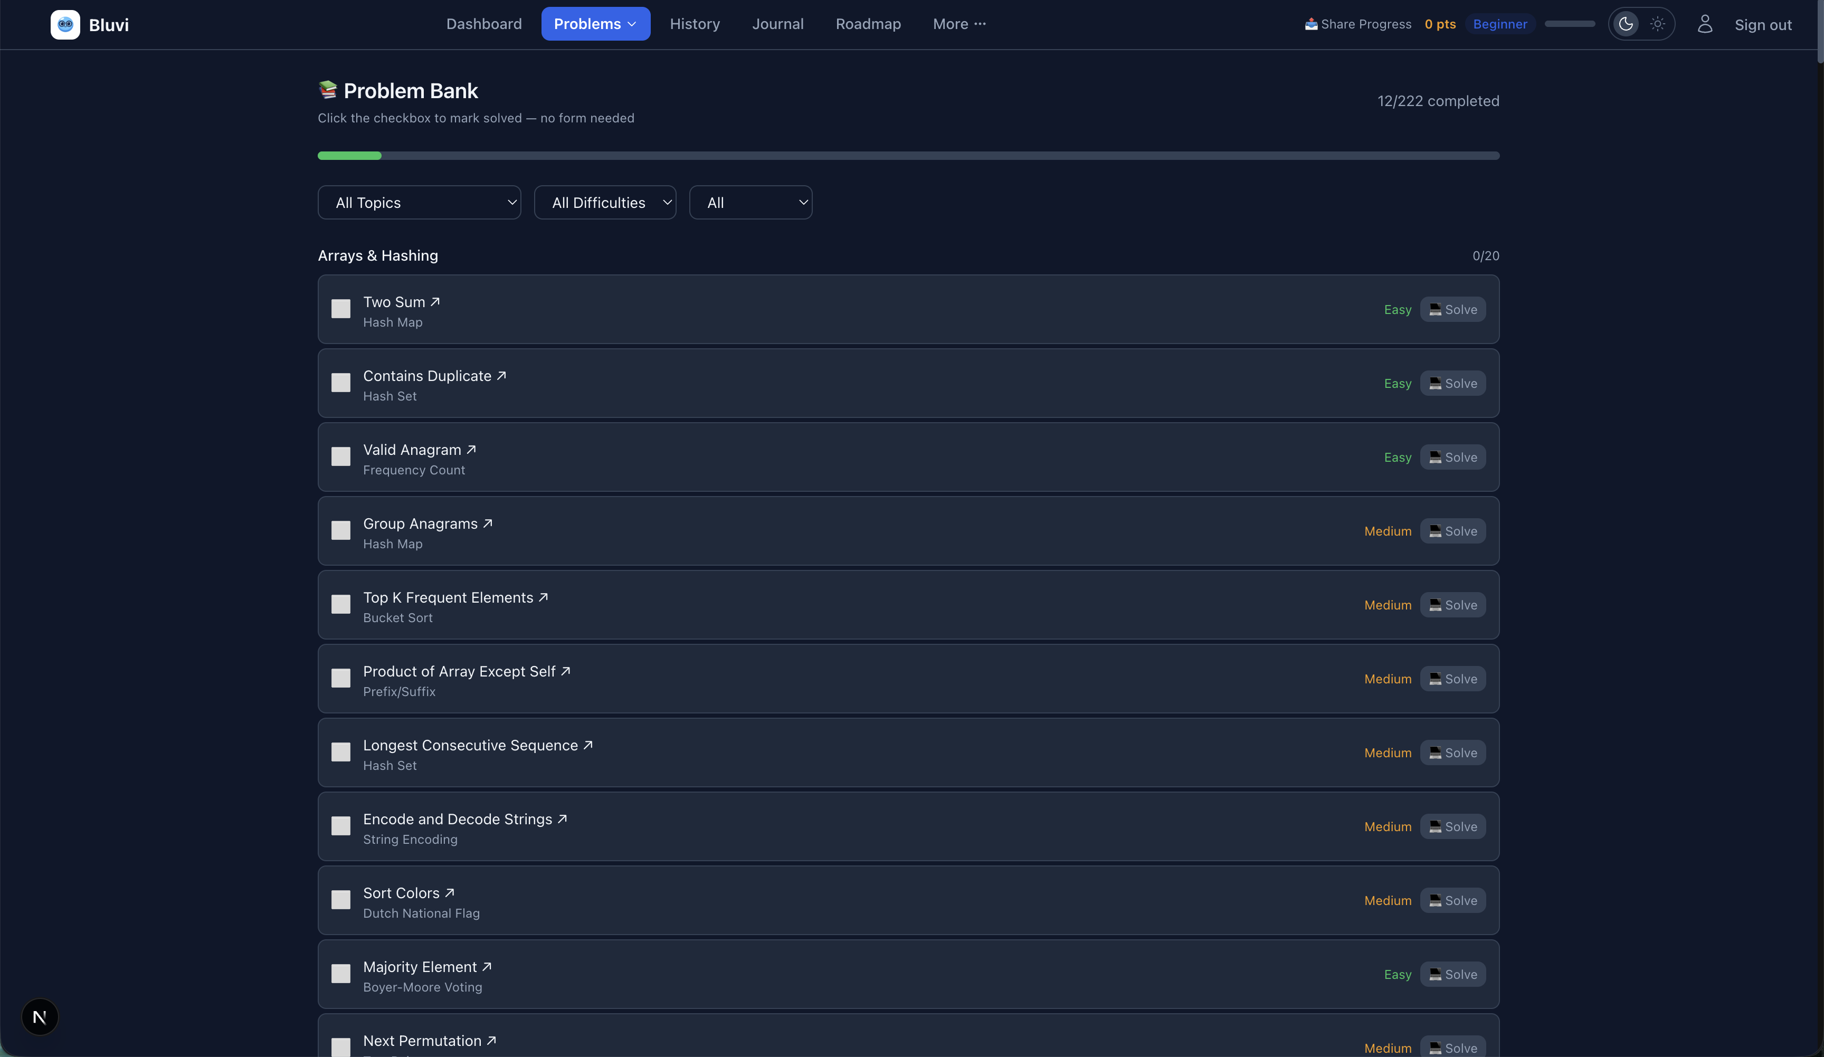The height and width of the screenshot is (1057, 1824).
Task: Open the user profile icon
Action: 1705,24
